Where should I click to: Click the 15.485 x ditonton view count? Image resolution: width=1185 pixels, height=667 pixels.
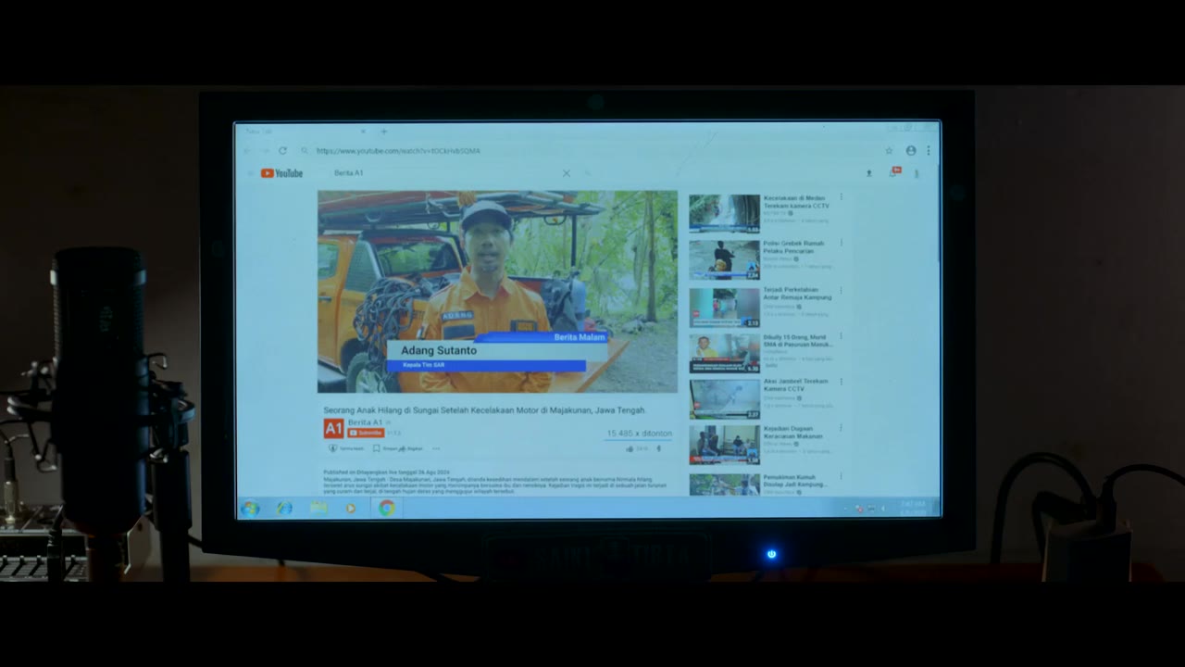(639, 433)
